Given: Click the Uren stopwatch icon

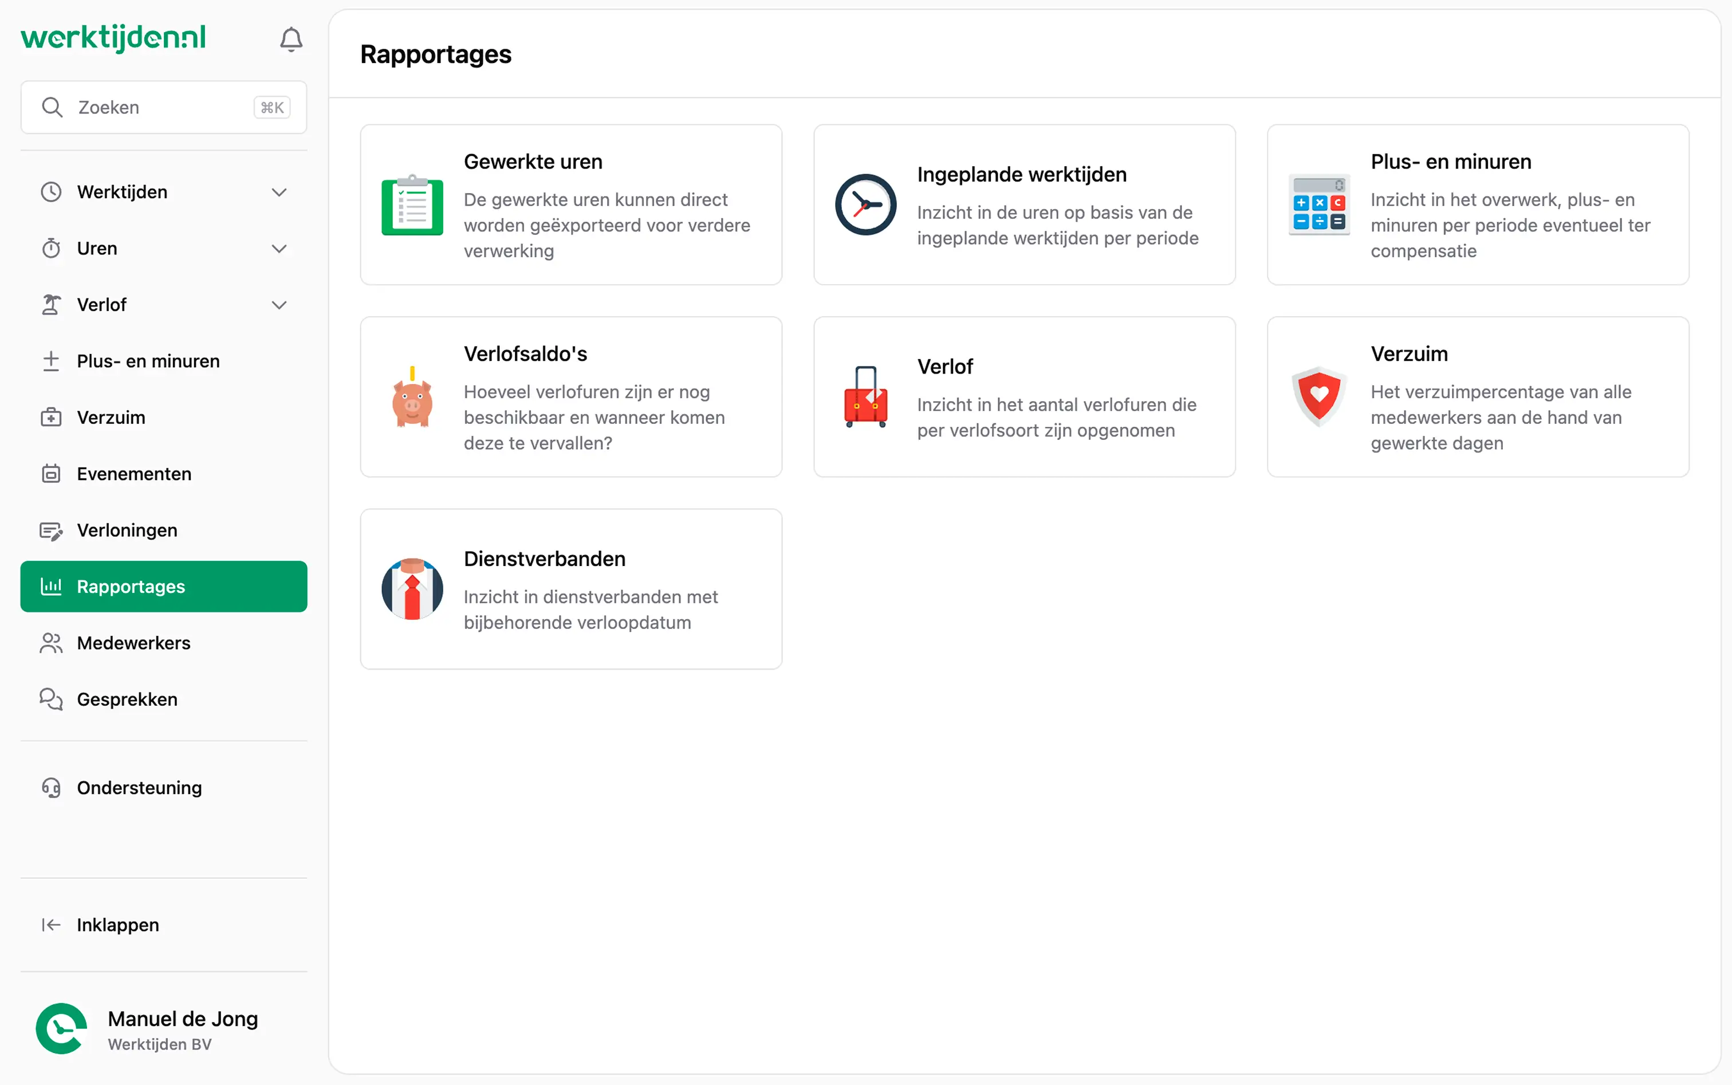Looking at the screenshot, I should (51, 248).
